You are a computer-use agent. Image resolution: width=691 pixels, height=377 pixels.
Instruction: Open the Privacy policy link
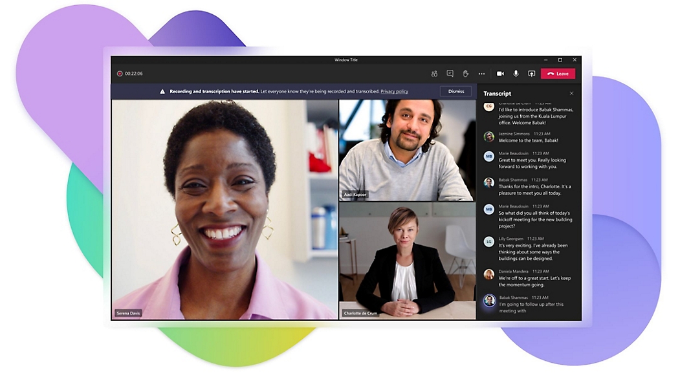coord(394,92)
